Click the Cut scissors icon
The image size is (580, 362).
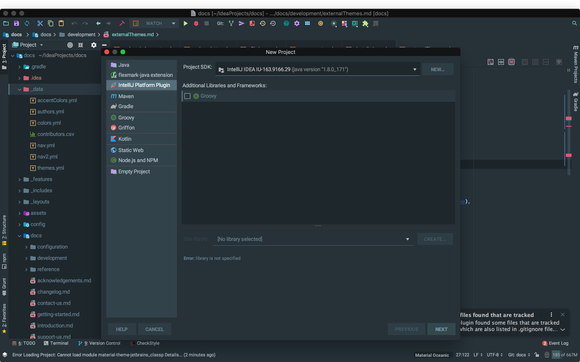pos(40,23)
